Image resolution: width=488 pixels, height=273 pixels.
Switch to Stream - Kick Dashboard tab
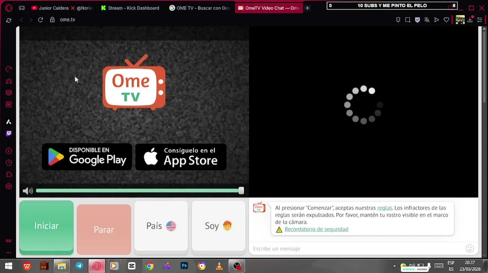pyautogui.click(x=130, y=8)
